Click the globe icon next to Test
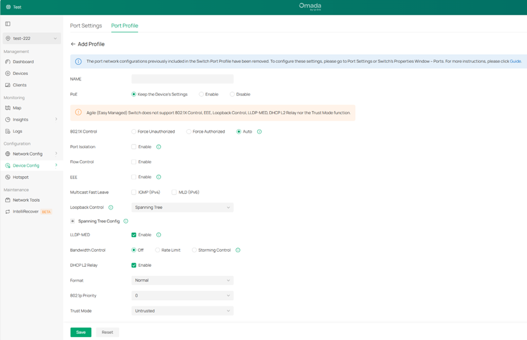The image size is (527, 340). pos(8,7)
